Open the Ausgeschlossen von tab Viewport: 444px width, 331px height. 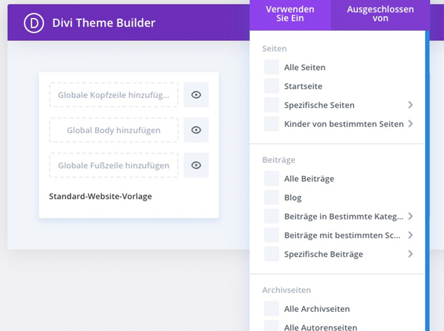(x=380, y=14)
